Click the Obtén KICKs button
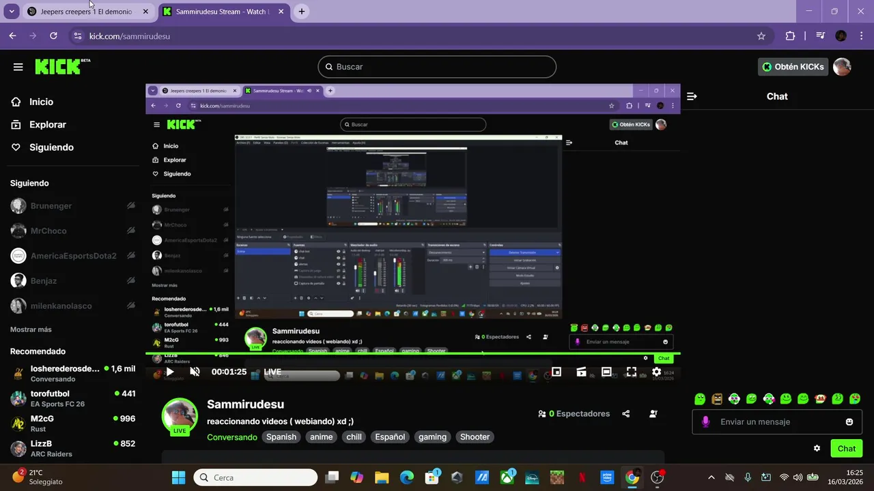The width and height of the screenshot is (874, 491). [793, 67]
